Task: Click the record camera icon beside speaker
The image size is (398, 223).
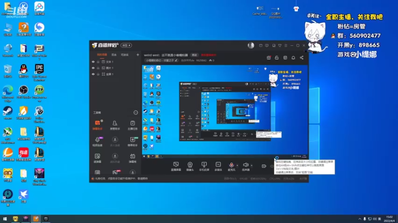Action: tap(264, 166)
